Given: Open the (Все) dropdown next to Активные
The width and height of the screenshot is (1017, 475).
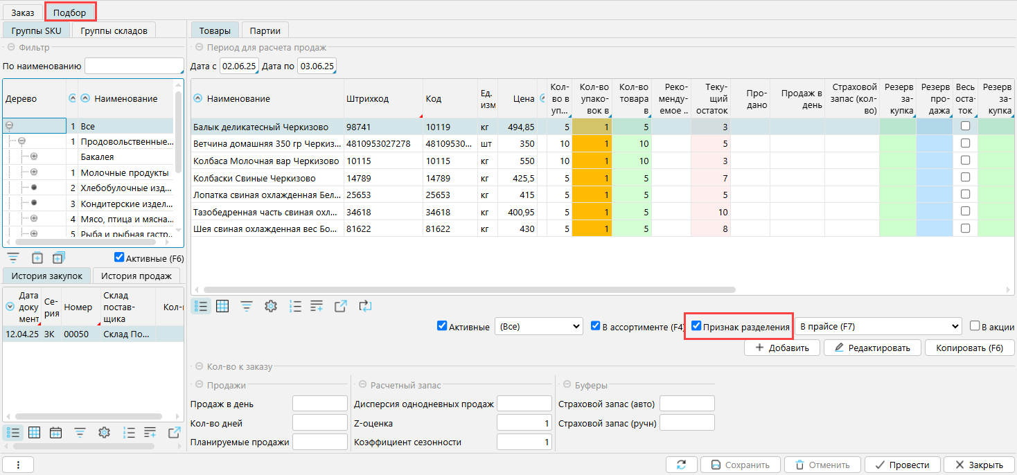Looking at the screenshot, I should click(538, 326).
